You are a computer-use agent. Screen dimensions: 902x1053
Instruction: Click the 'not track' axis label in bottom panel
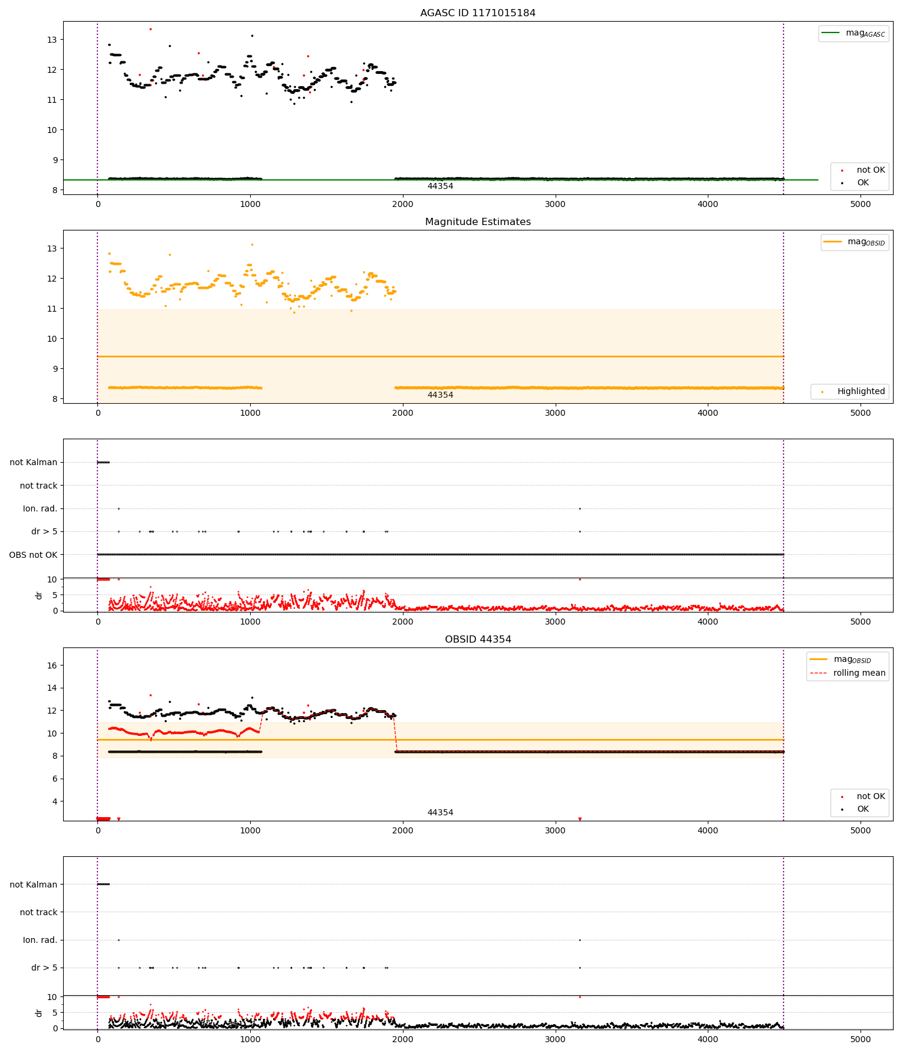click(x=38, y=912)
